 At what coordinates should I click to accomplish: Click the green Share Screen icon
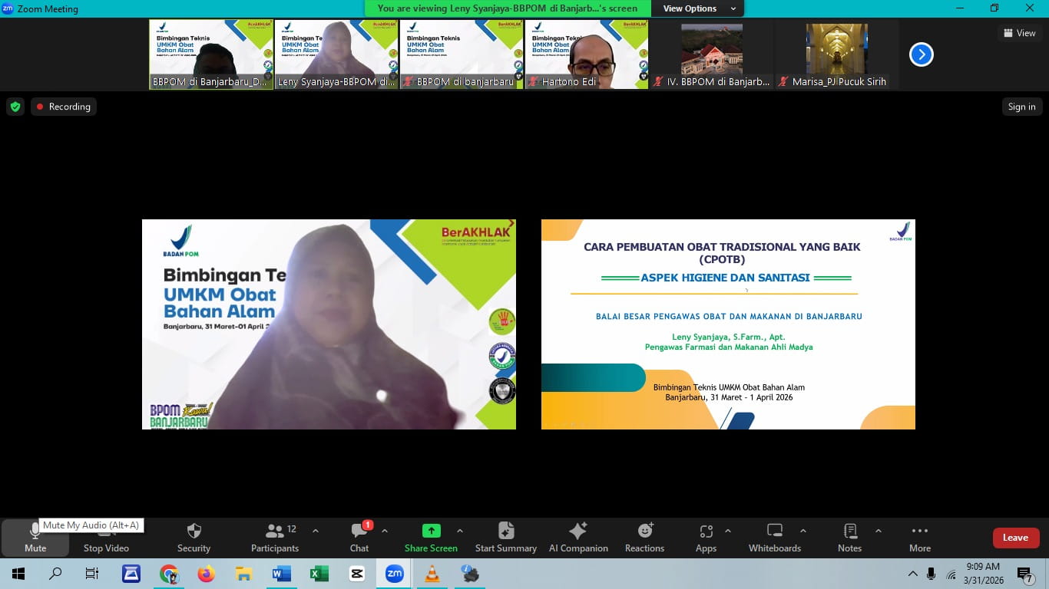point(431,531)
